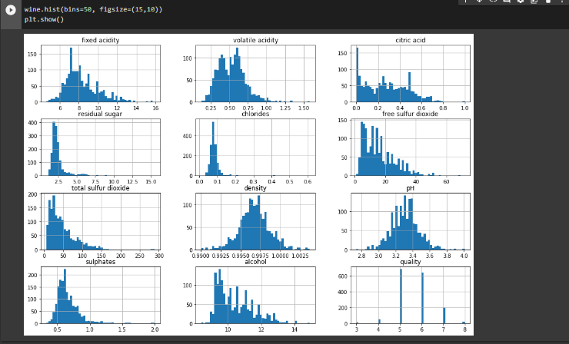Image resolution: width=569 pixels, height=344 pixels.
Task: Select the free sulfur dioxide histogram
Action: coord(411,147)
